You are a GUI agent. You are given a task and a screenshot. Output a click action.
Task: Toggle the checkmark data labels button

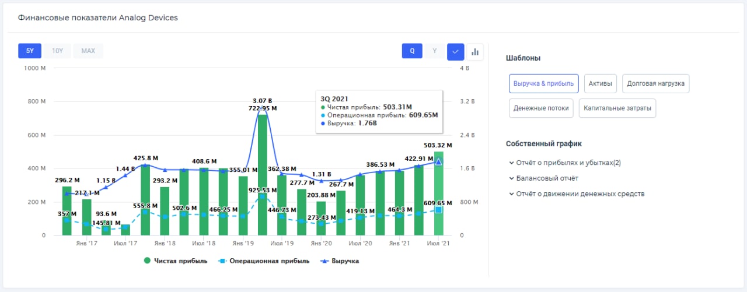click(455, 51)
